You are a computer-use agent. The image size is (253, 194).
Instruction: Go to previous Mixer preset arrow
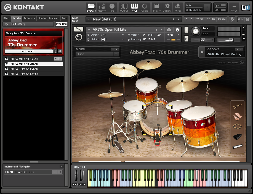point(113,49)
